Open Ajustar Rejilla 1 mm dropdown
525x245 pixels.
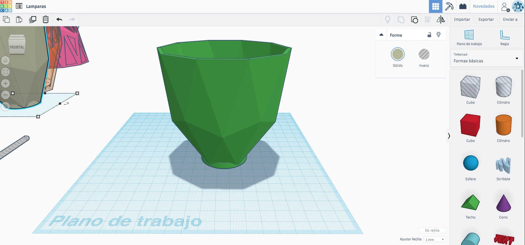click(x=435, y=240)
